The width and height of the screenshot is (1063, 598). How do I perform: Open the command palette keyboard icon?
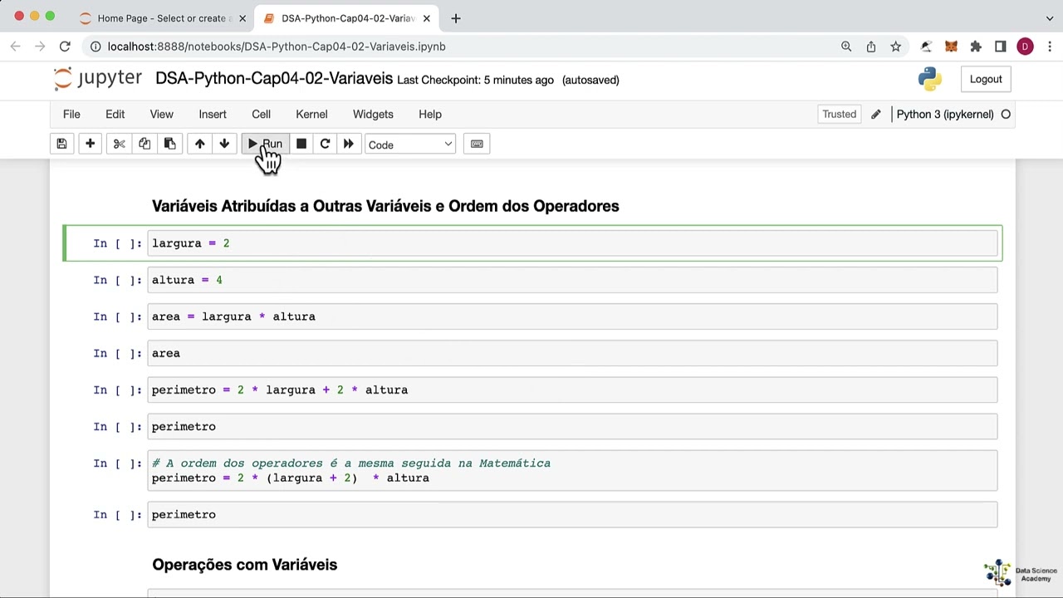point(477,145)
